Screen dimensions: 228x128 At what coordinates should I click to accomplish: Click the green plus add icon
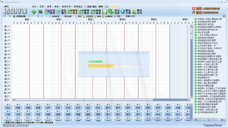click(34, 12)
